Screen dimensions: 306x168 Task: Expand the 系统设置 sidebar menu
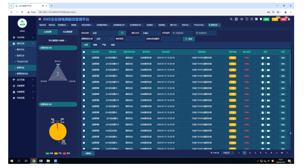[x=22, y=98]
